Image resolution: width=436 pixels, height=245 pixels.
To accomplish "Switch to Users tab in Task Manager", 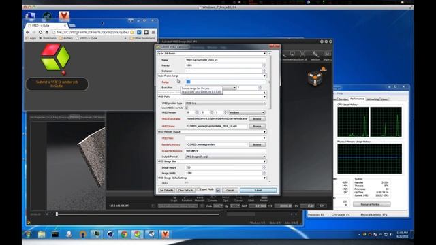I will pos(384,99).
